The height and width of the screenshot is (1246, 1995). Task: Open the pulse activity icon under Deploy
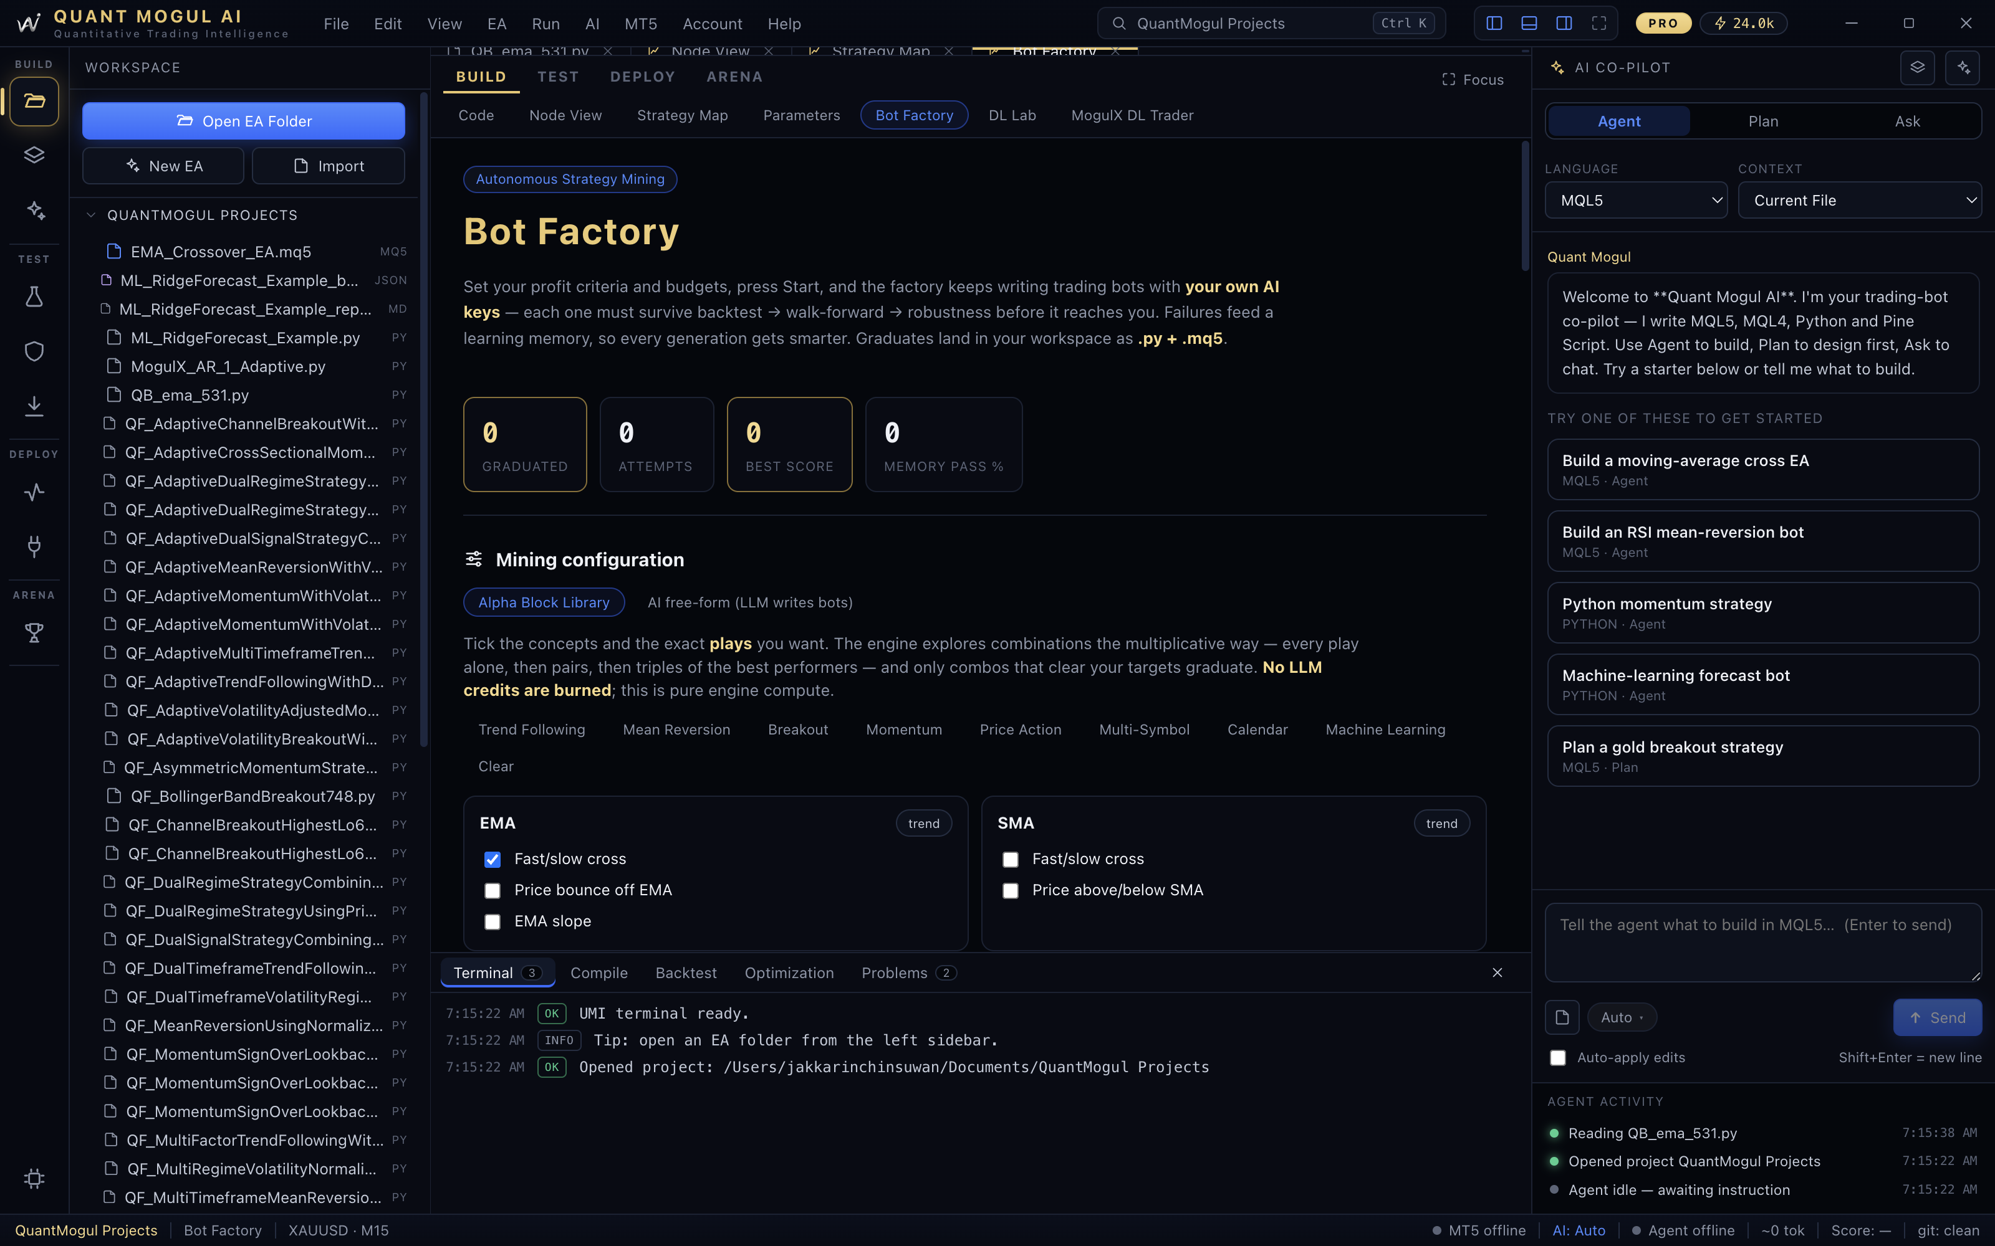[34, 492]
